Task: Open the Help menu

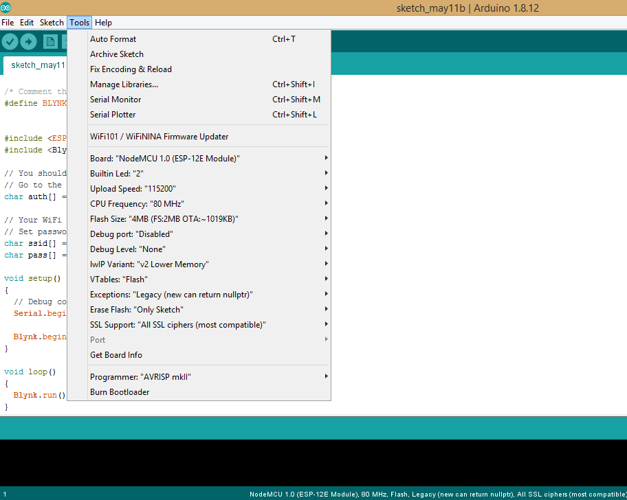Action: (103, 23)
